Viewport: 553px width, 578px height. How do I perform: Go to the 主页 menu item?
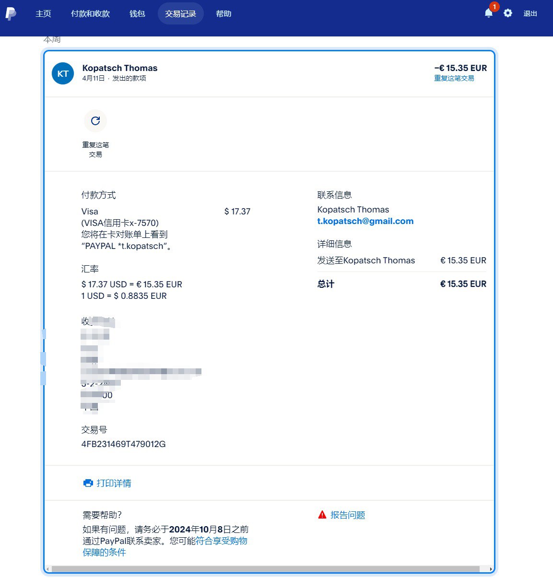pyautogui.click(x=43, y=13)
